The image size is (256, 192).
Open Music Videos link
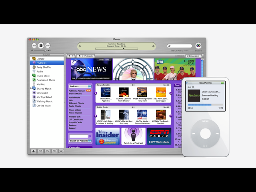point(75,110)
